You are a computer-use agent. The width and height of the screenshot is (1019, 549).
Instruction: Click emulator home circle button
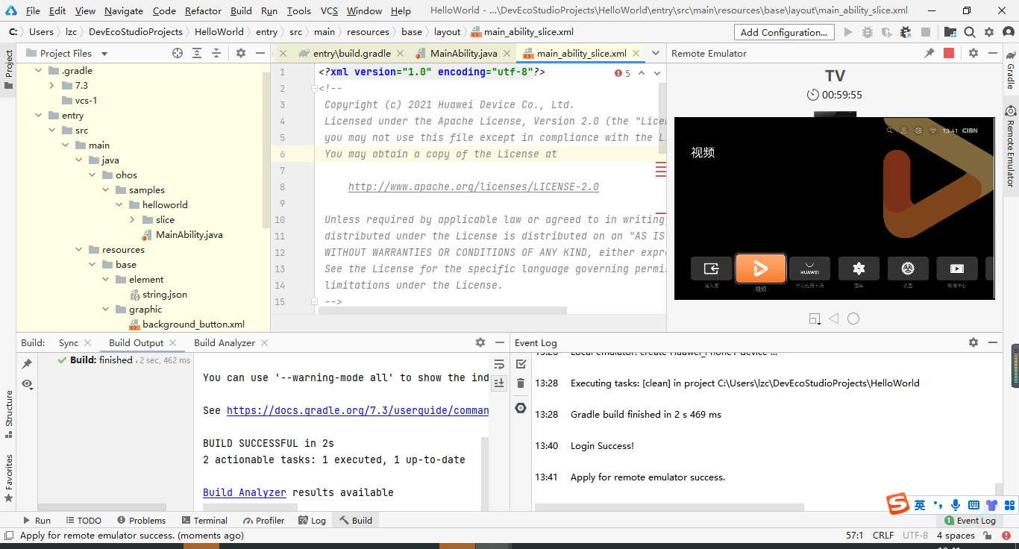pos(853,319)
